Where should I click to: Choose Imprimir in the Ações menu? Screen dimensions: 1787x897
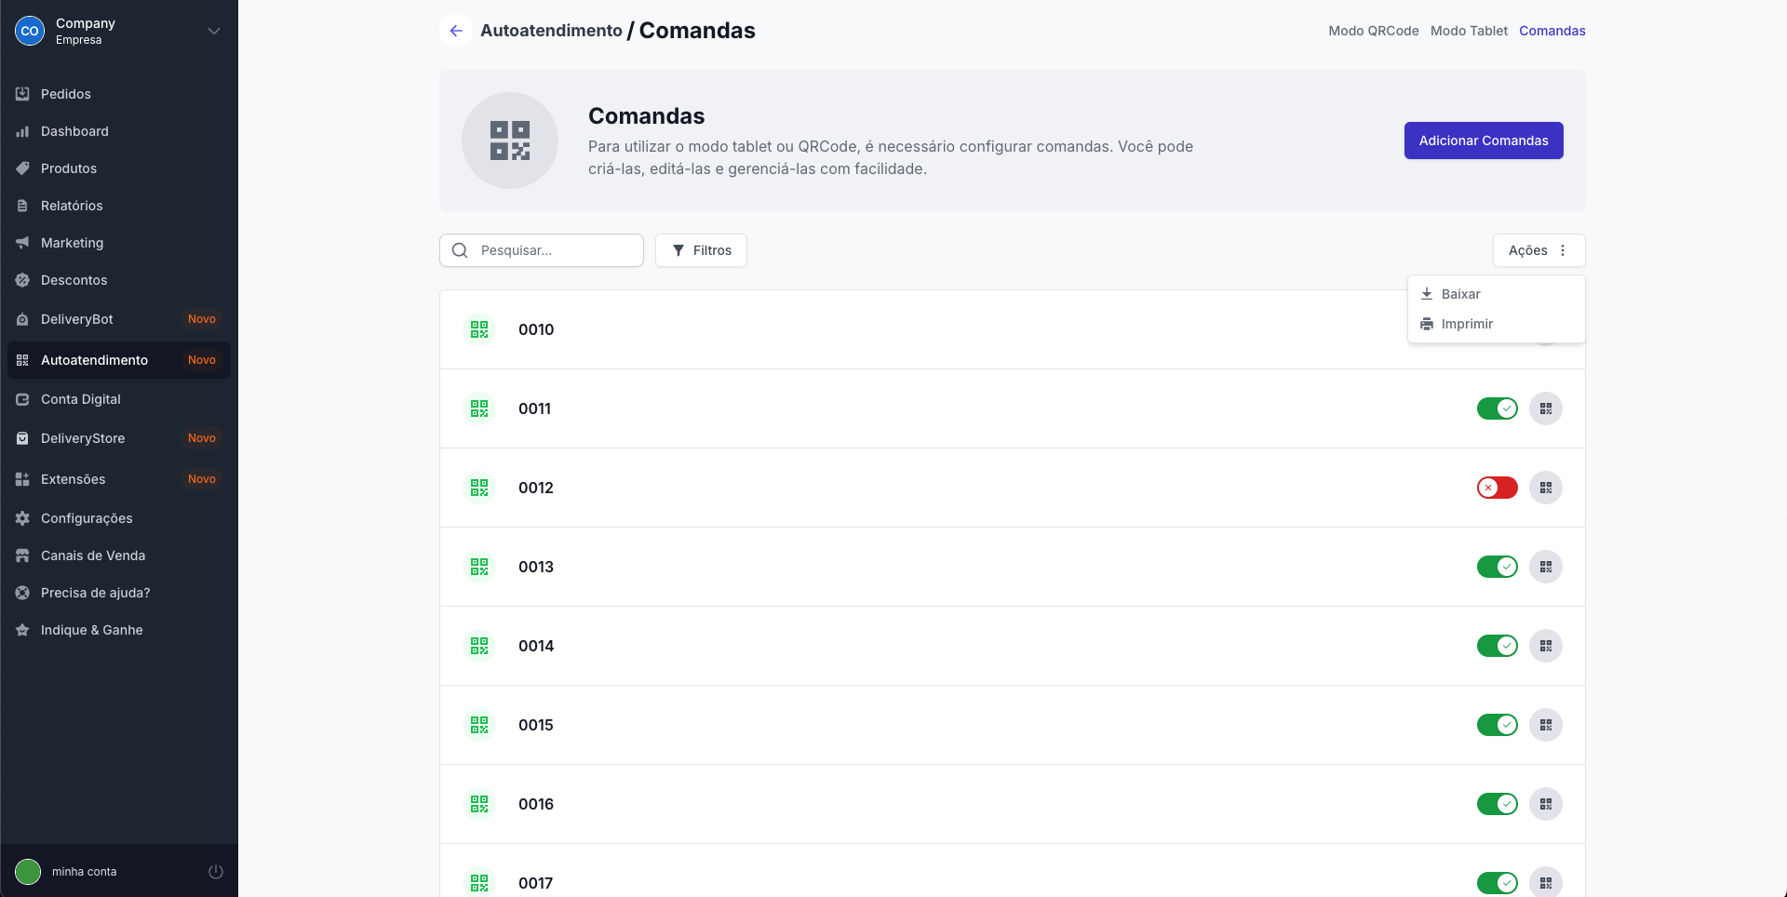click(1467, 324)
